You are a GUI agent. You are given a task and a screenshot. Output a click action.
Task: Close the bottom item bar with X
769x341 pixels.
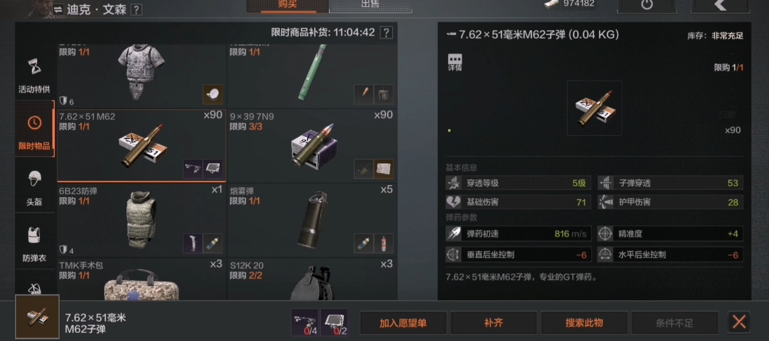click(739, 322)
